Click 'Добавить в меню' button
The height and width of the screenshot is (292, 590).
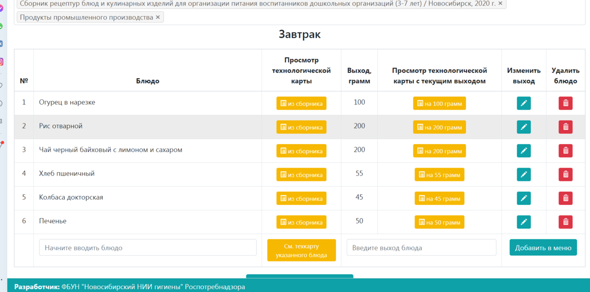click(x=543, y=248)
